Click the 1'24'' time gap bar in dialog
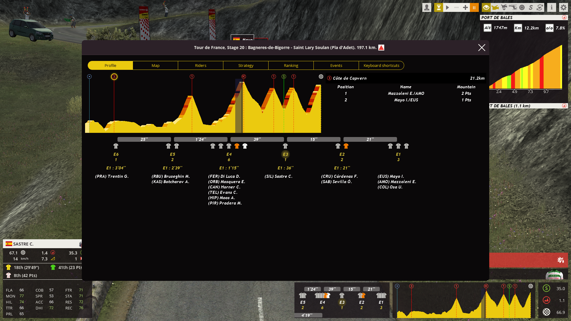Screen dimensions: 571x321 pos(201,139)
